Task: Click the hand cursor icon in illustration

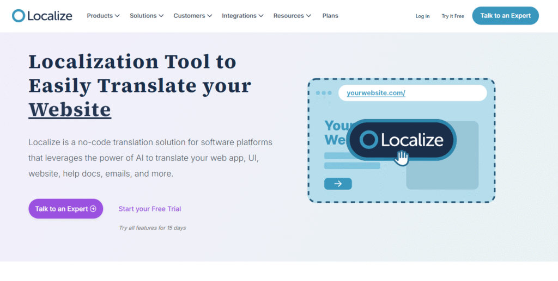Action: click(402, 158)
